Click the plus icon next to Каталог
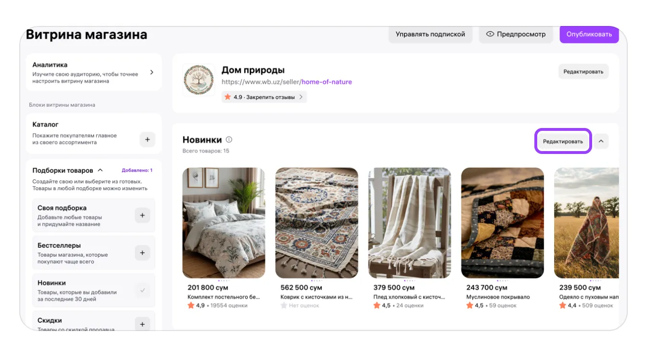647x357 pixels. [x=147, y=140]
